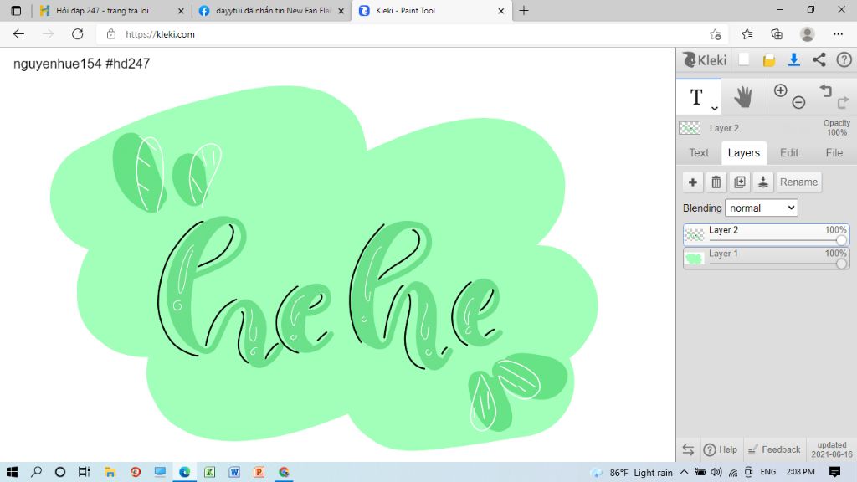Open the Help link at panel bottom
Screen dimensions: 857x482
click(721, 449)
